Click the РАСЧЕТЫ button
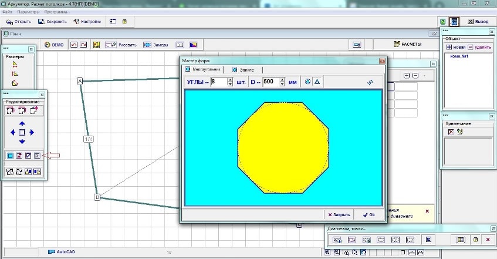The height and width of the screenshot is (259, 497). (x=408, y=45)
